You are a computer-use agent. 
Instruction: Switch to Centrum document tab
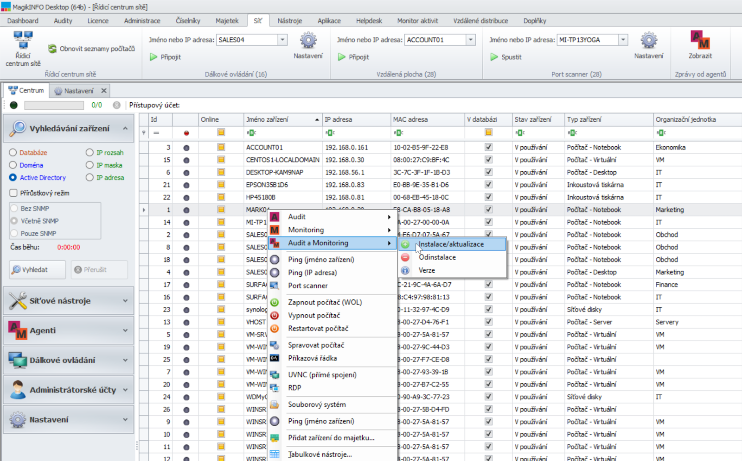pyautogui.click(x=26, y=90)
